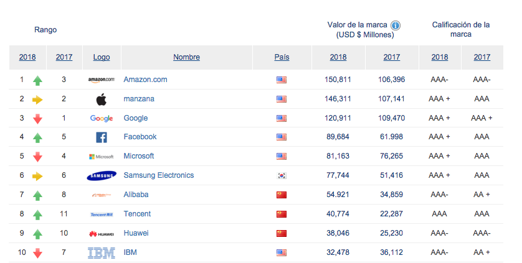Click the Apple logo in manzana row

tap(101, 99)
